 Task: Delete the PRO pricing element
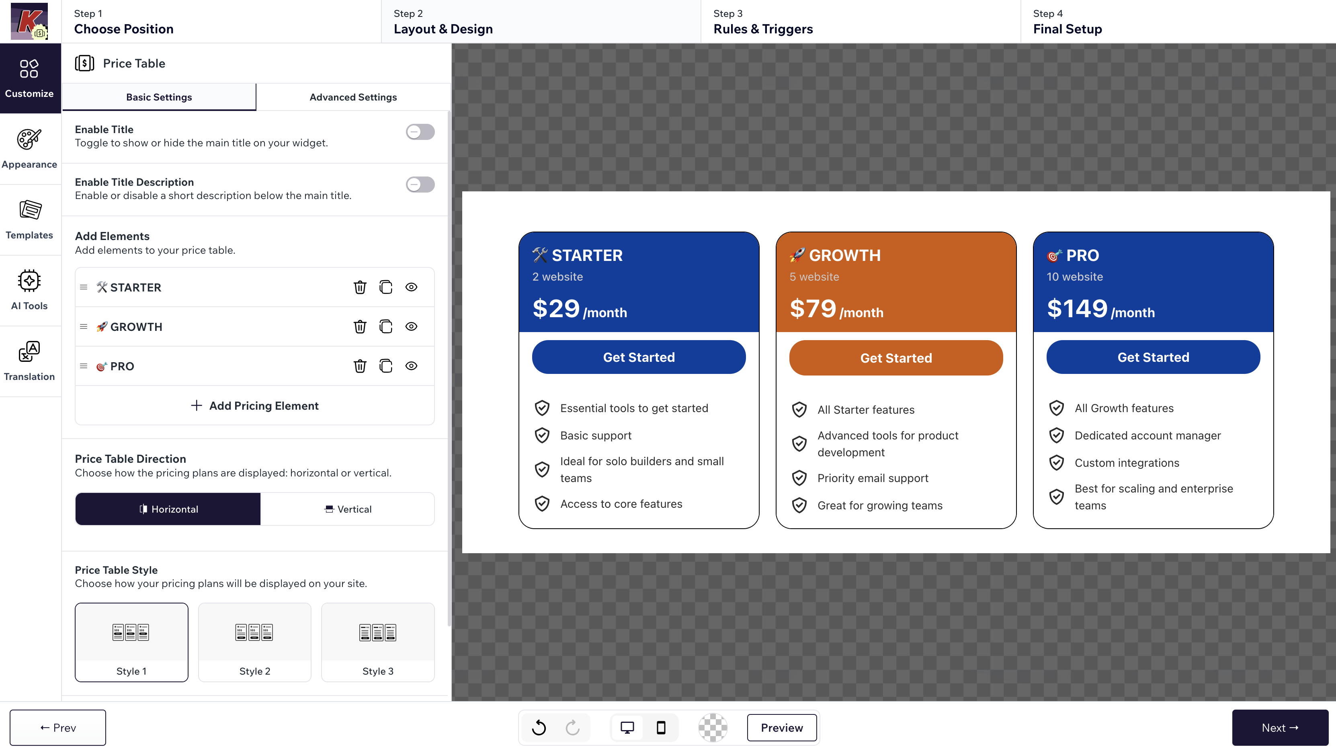coord(360,365)
